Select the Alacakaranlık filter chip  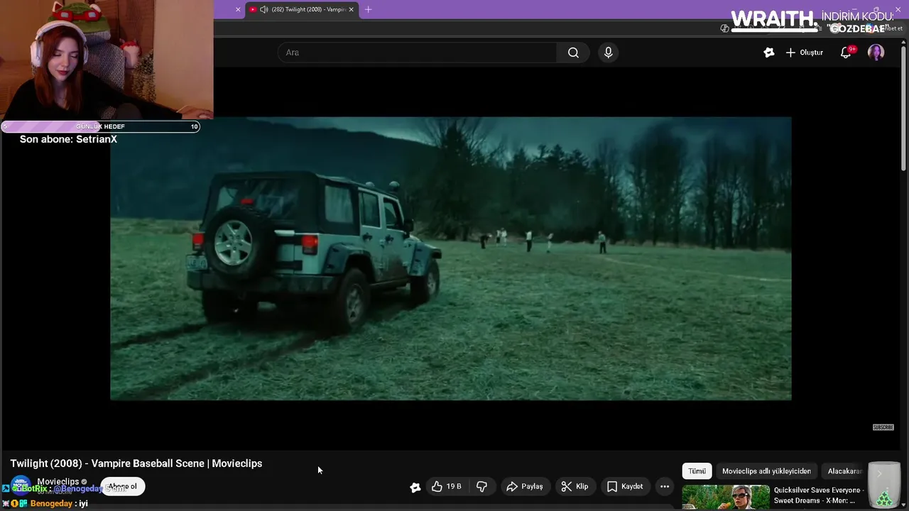click(x=845, y=471)
